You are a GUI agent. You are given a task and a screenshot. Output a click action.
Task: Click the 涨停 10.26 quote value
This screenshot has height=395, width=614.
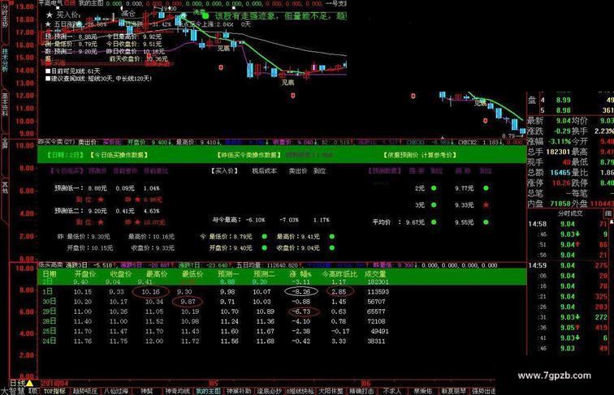click(561, 182)
